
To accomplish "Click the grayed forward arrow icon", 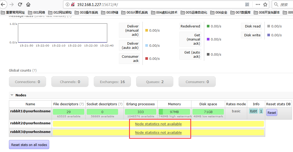I will [x=12, y=4].
